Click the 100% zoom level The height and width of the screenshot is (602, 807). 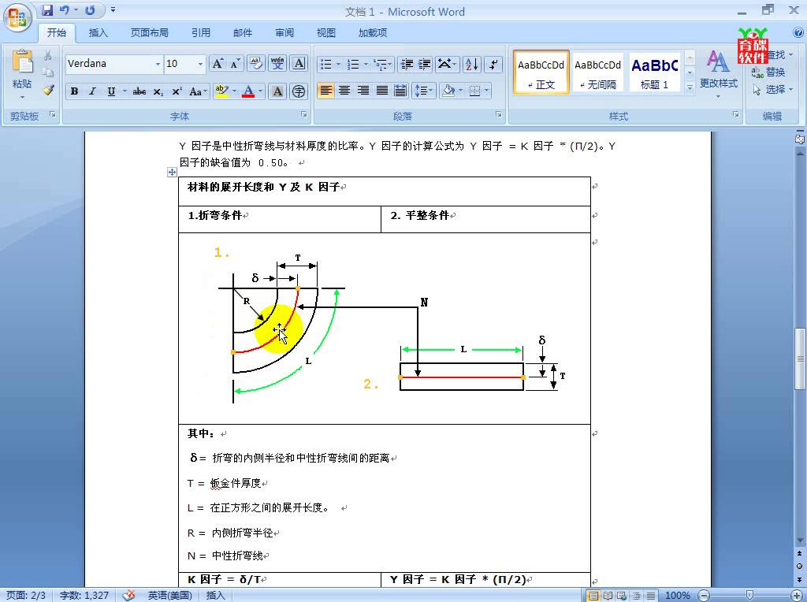[677, 596]
